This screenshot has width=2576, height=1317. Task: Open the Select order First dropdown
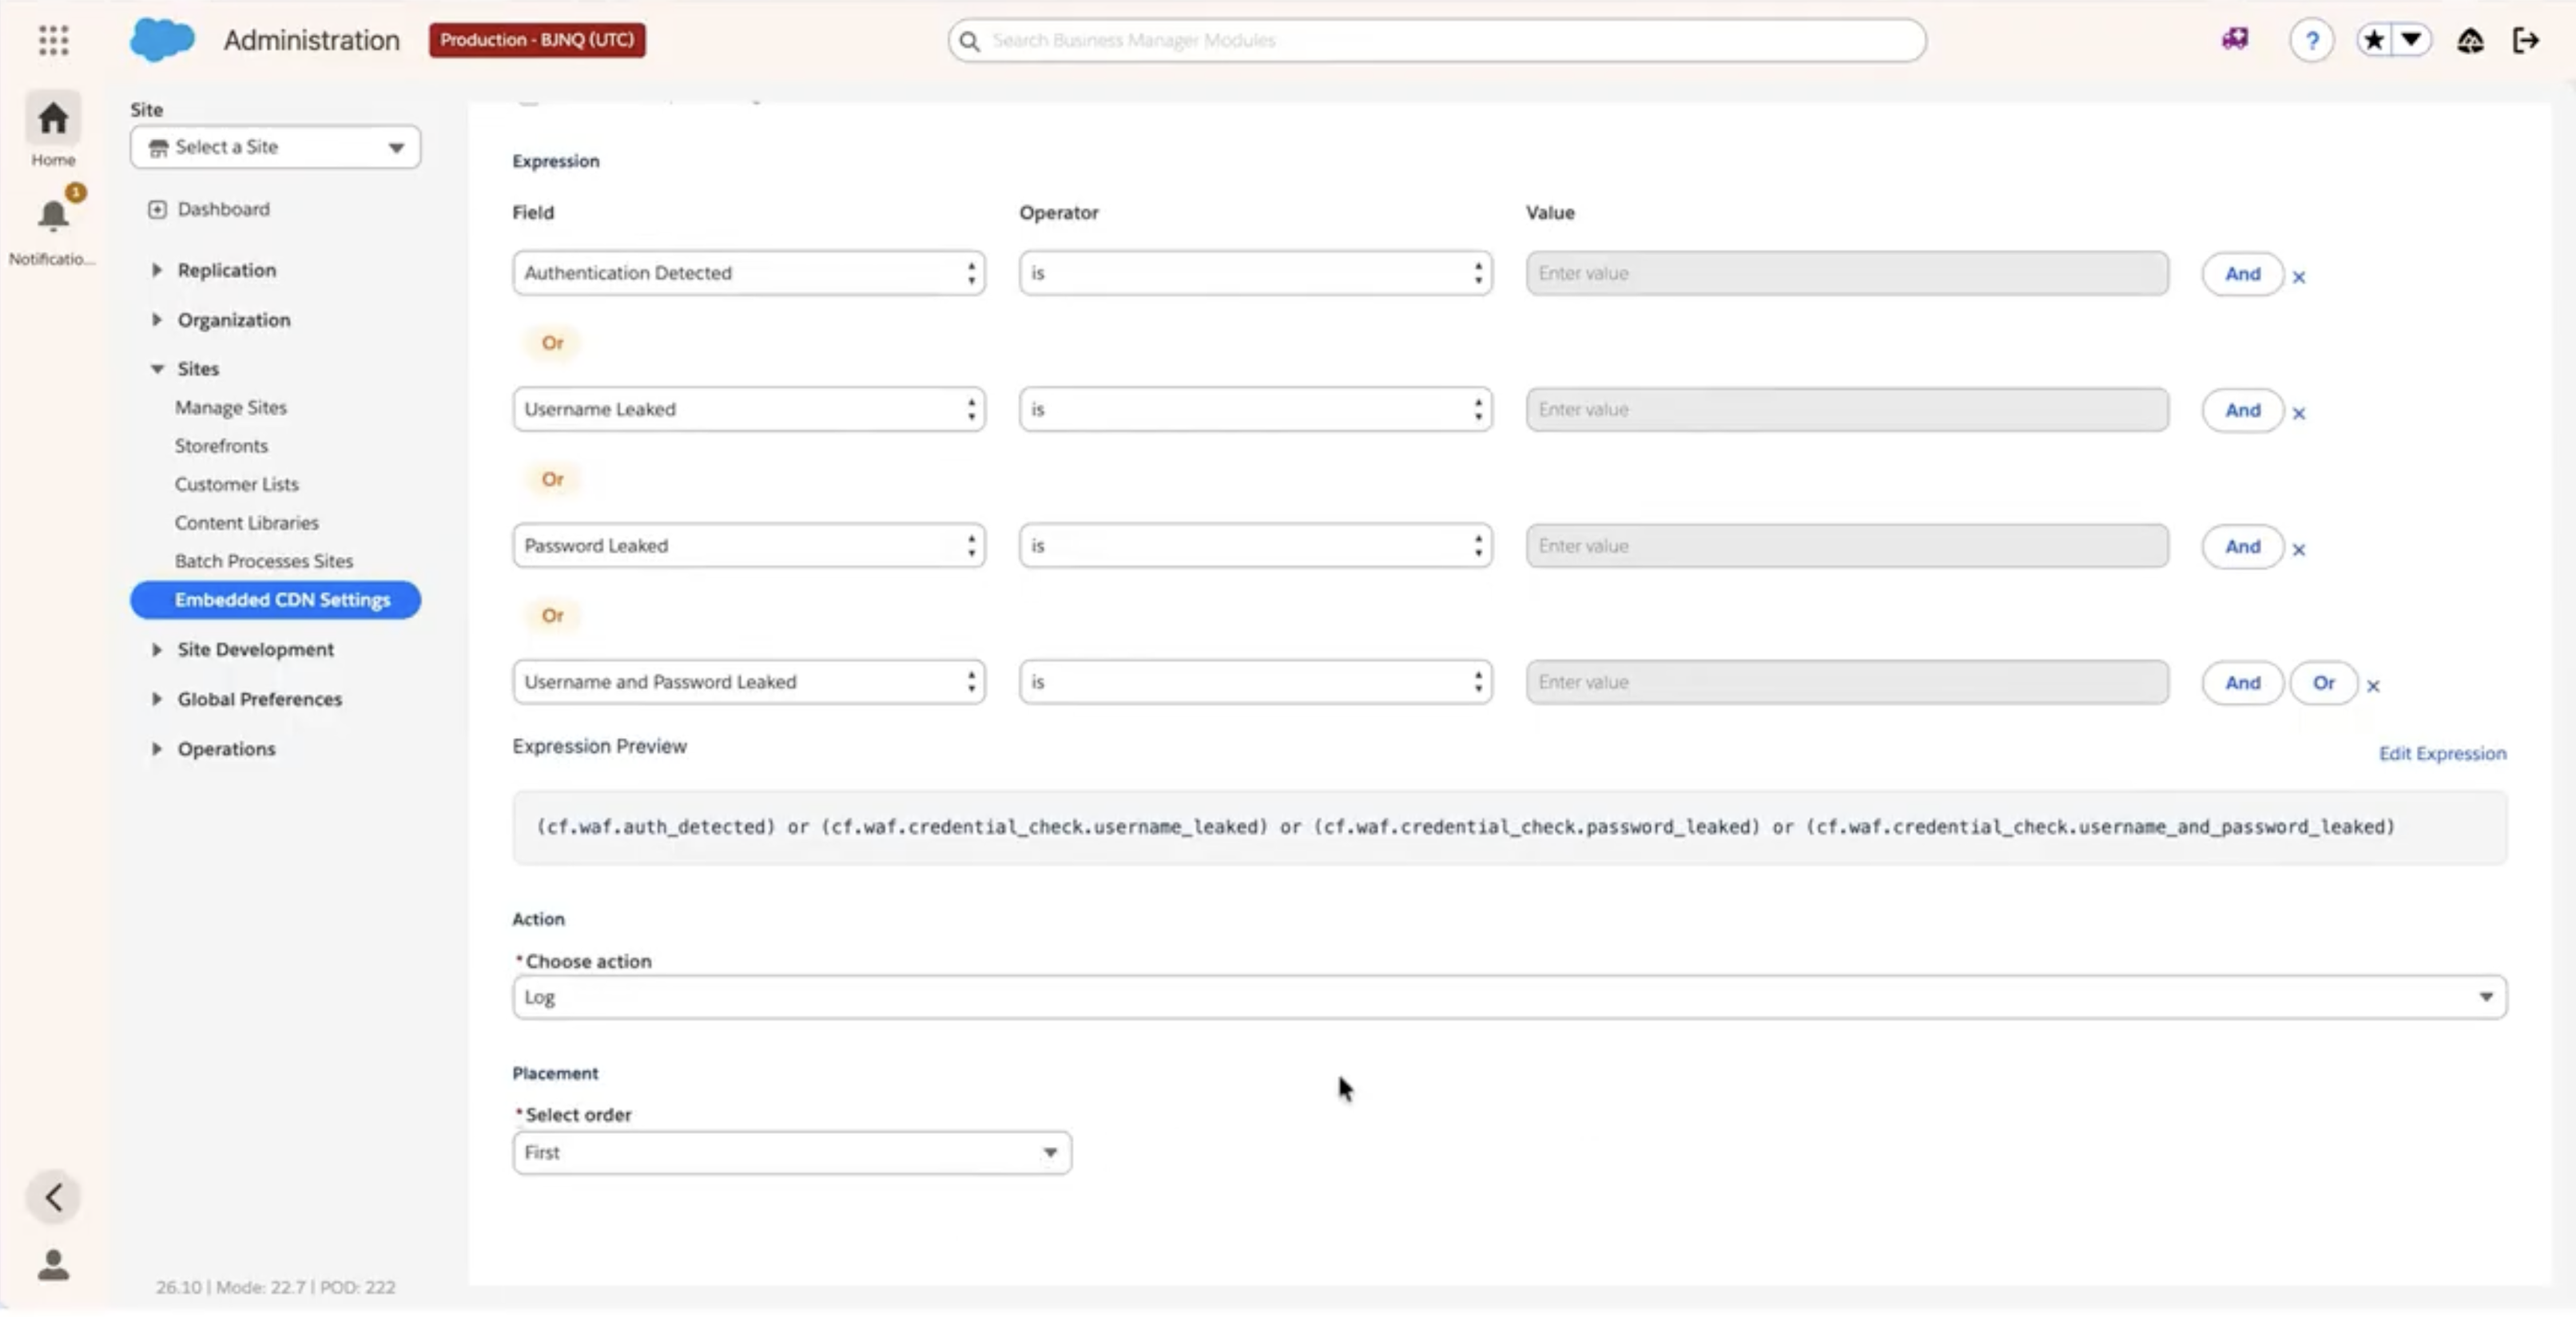coord(791,1152)
